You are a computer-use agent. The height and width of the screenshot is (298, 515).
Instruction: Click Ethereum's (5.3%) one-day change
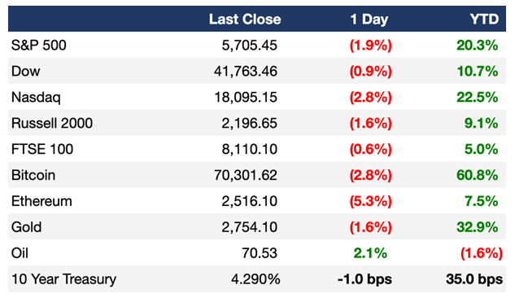point(370,201)
